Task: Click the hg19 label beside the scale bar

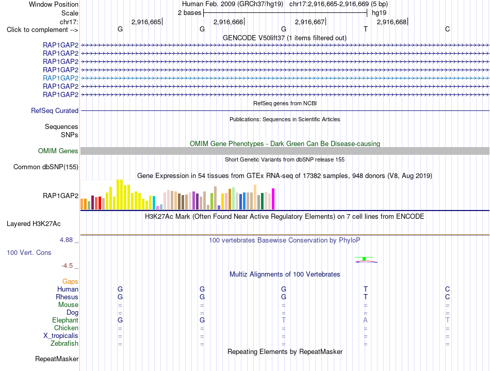Action: (379, 13)
